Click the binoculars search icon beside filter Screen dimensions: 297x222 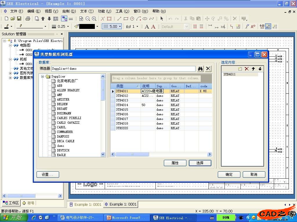200,69
